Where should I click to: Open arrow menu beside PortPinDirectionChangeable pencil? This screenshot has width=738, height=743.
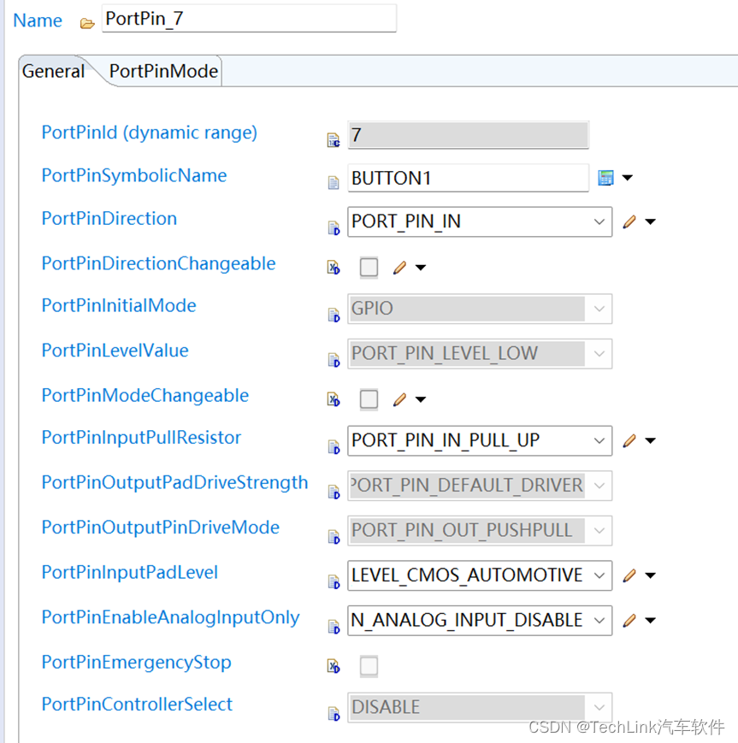coord(421,268)
